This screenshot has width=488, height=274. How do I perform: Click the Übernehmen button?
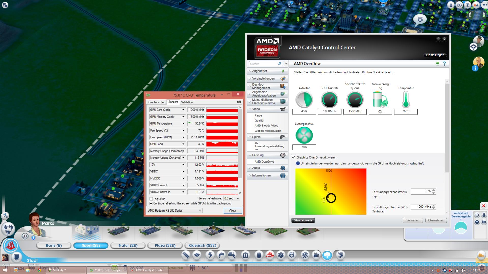point(436,220)
